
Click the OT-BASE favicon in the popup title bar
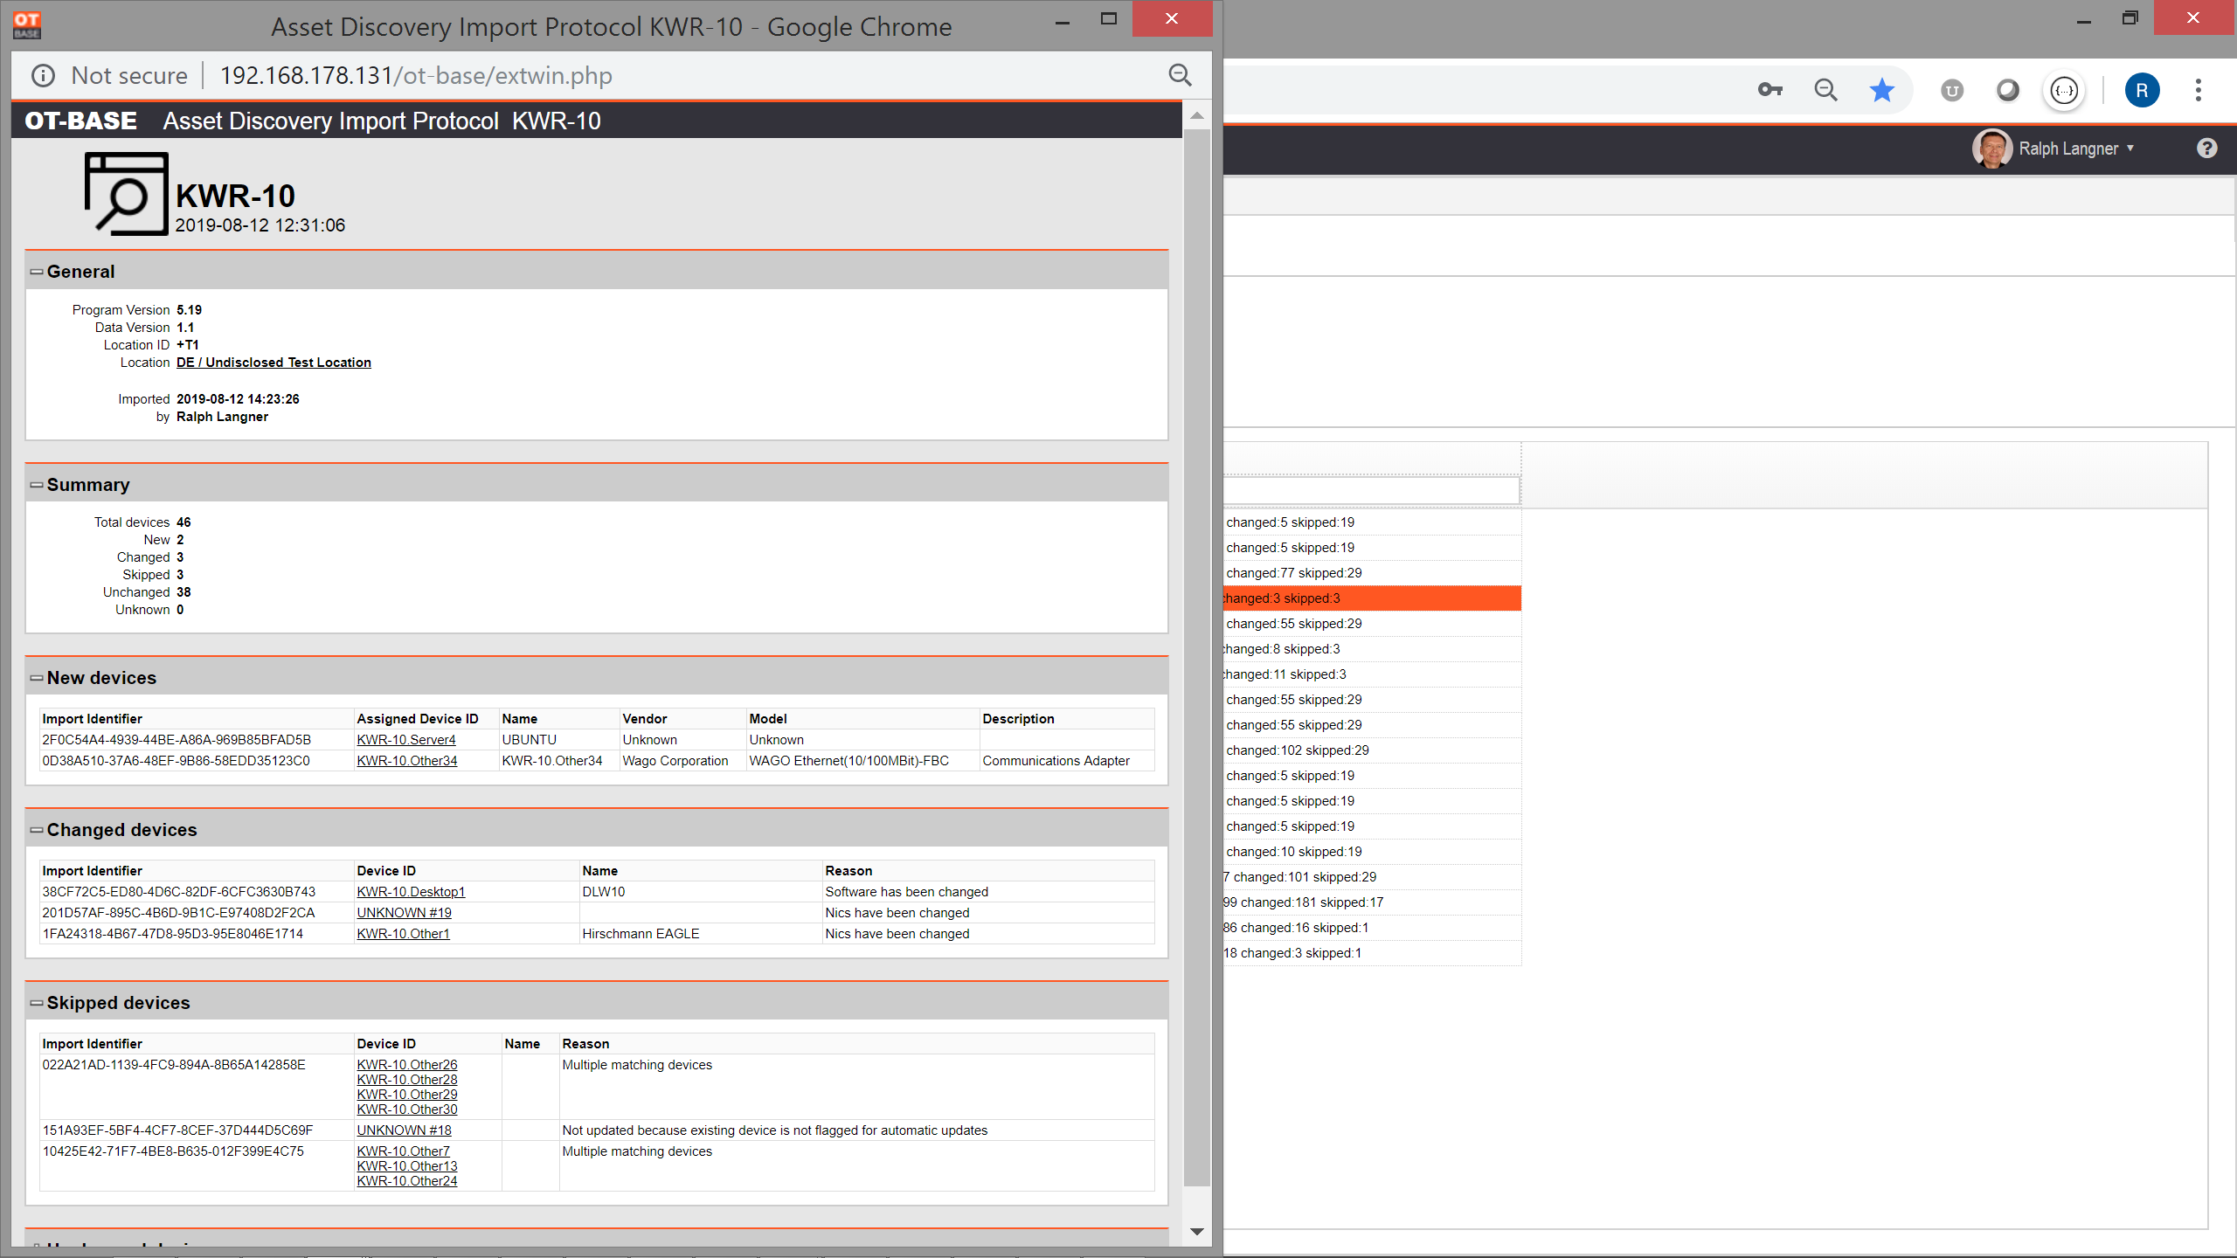27,25
